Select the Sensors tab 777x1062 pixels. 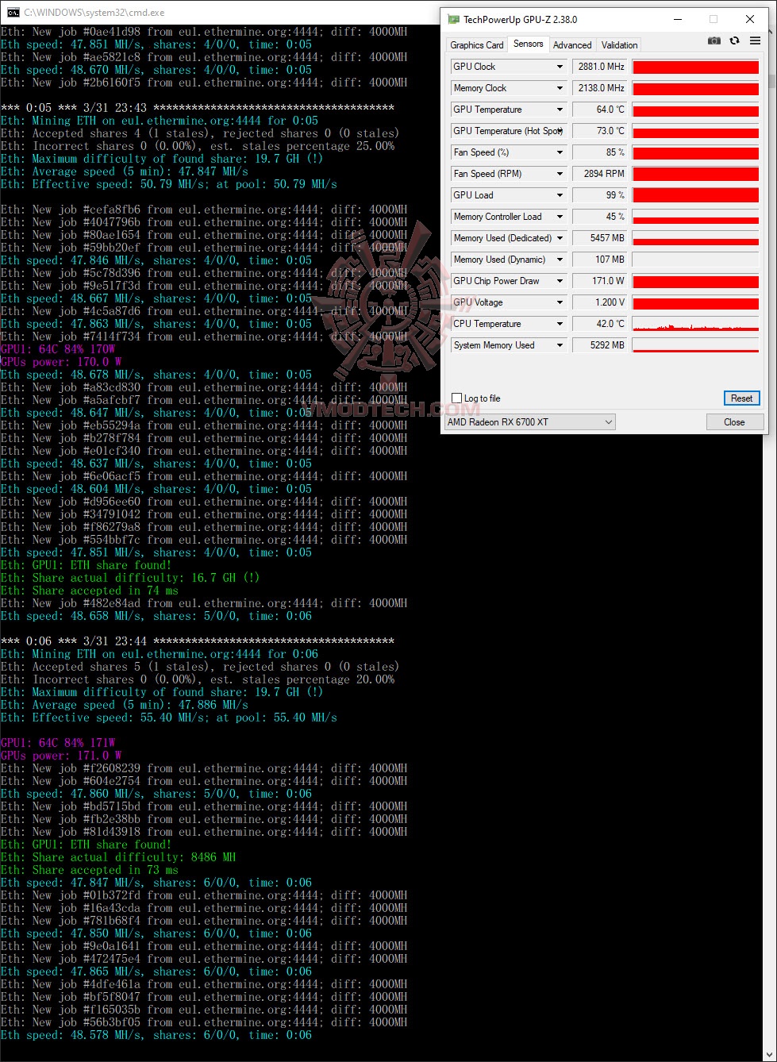click(529, 44)
